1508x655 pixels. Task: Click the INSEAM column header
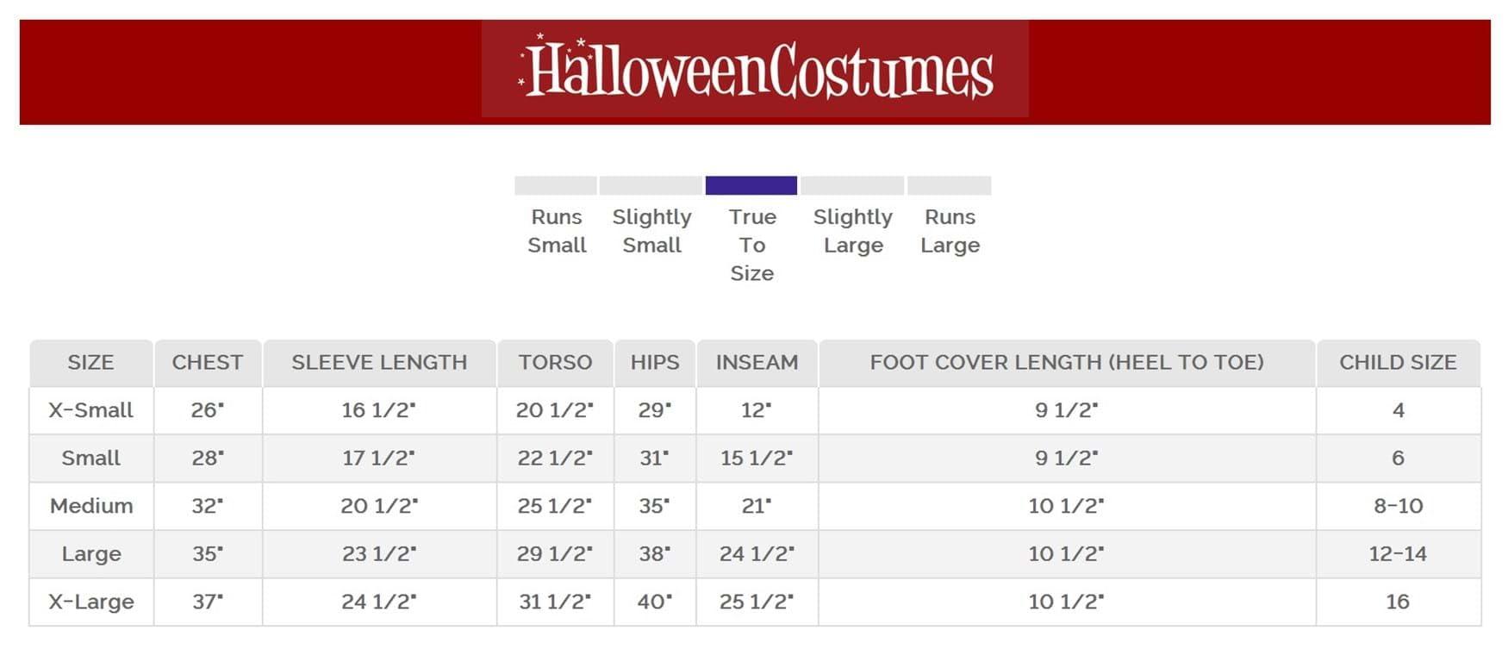pos(757,363)
